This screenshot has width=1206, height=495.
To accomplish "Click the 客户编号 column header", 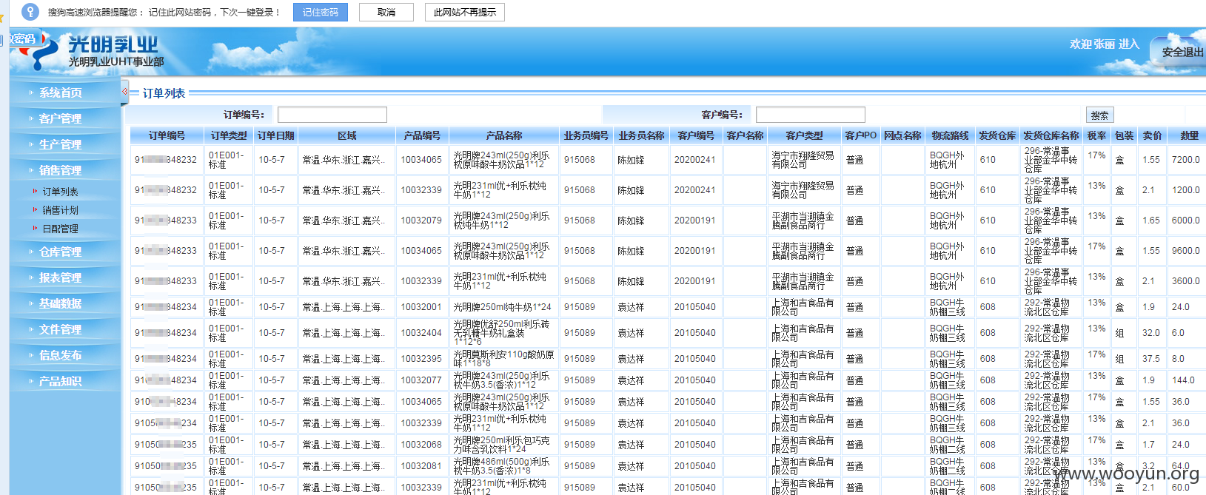I will (696, 135).
